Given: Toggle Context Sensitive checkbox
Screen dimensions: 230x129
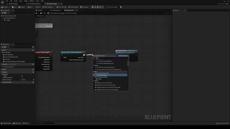Looking at the screenshot, I should point(117,56).
